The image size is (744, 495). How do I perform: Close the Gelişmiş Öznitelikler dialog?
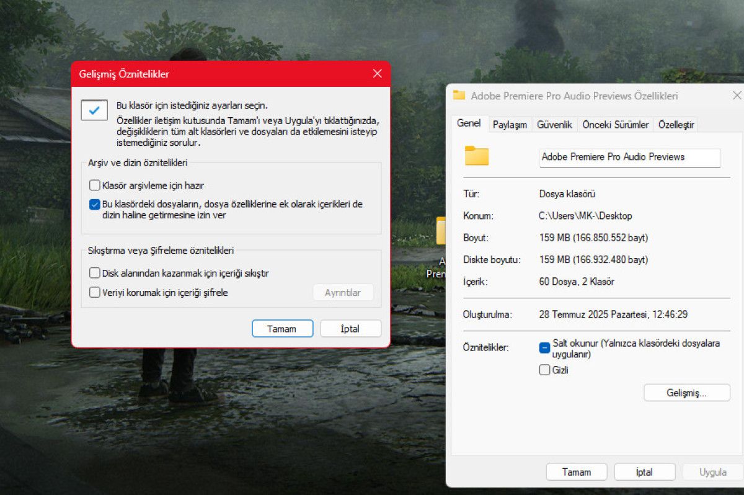point(377,74)
